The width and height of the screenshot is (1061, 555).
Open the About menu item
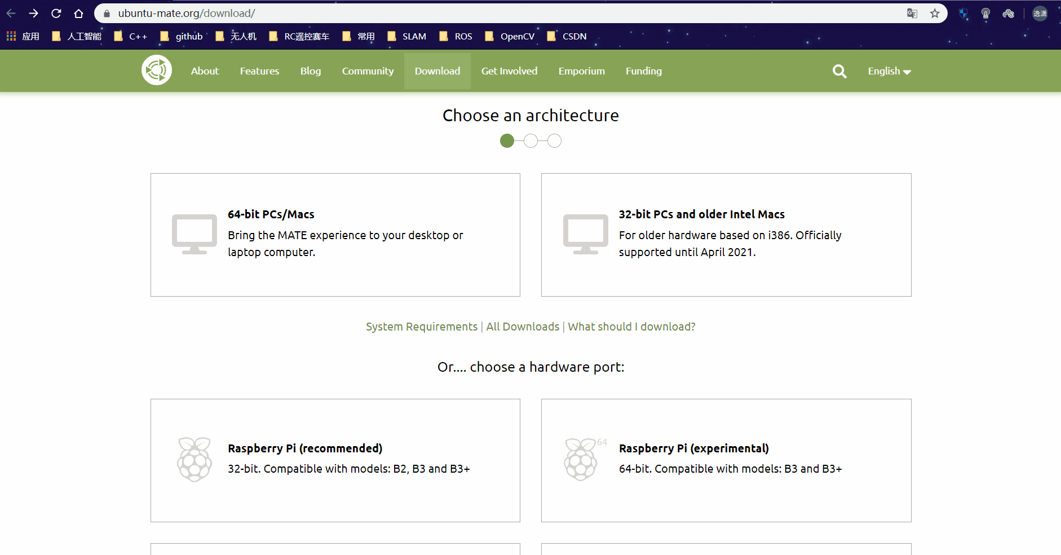tap(205, 71)
